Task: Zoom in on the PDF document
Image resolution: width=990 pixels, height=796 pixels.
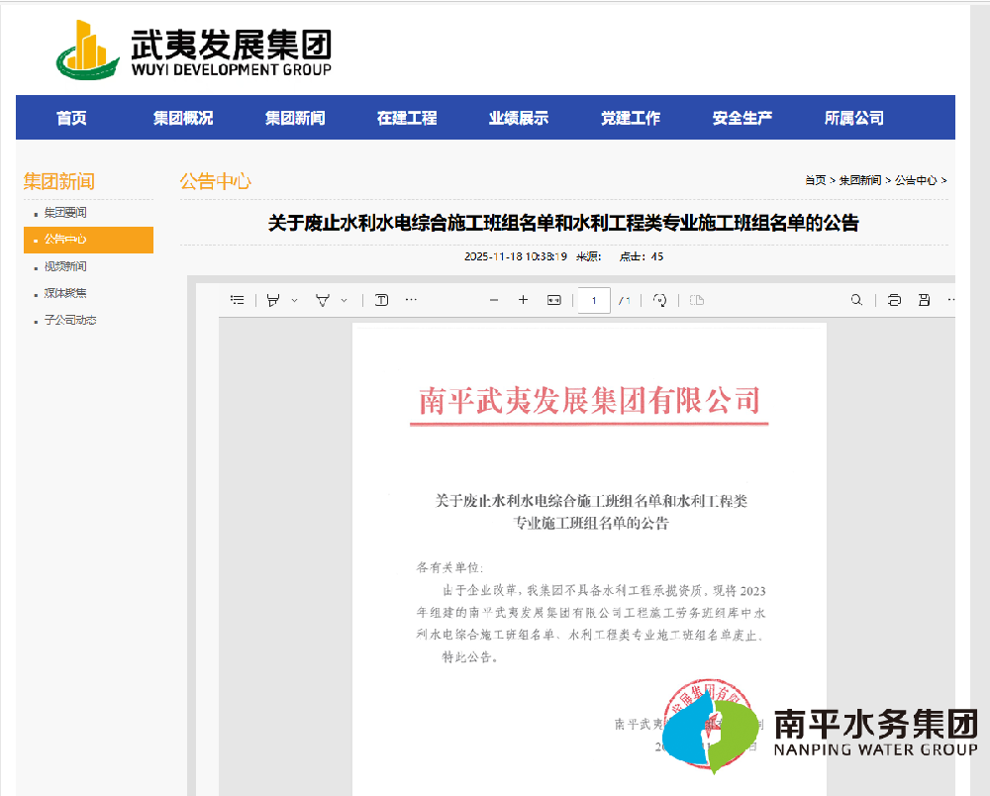Action: coord(523,299)
